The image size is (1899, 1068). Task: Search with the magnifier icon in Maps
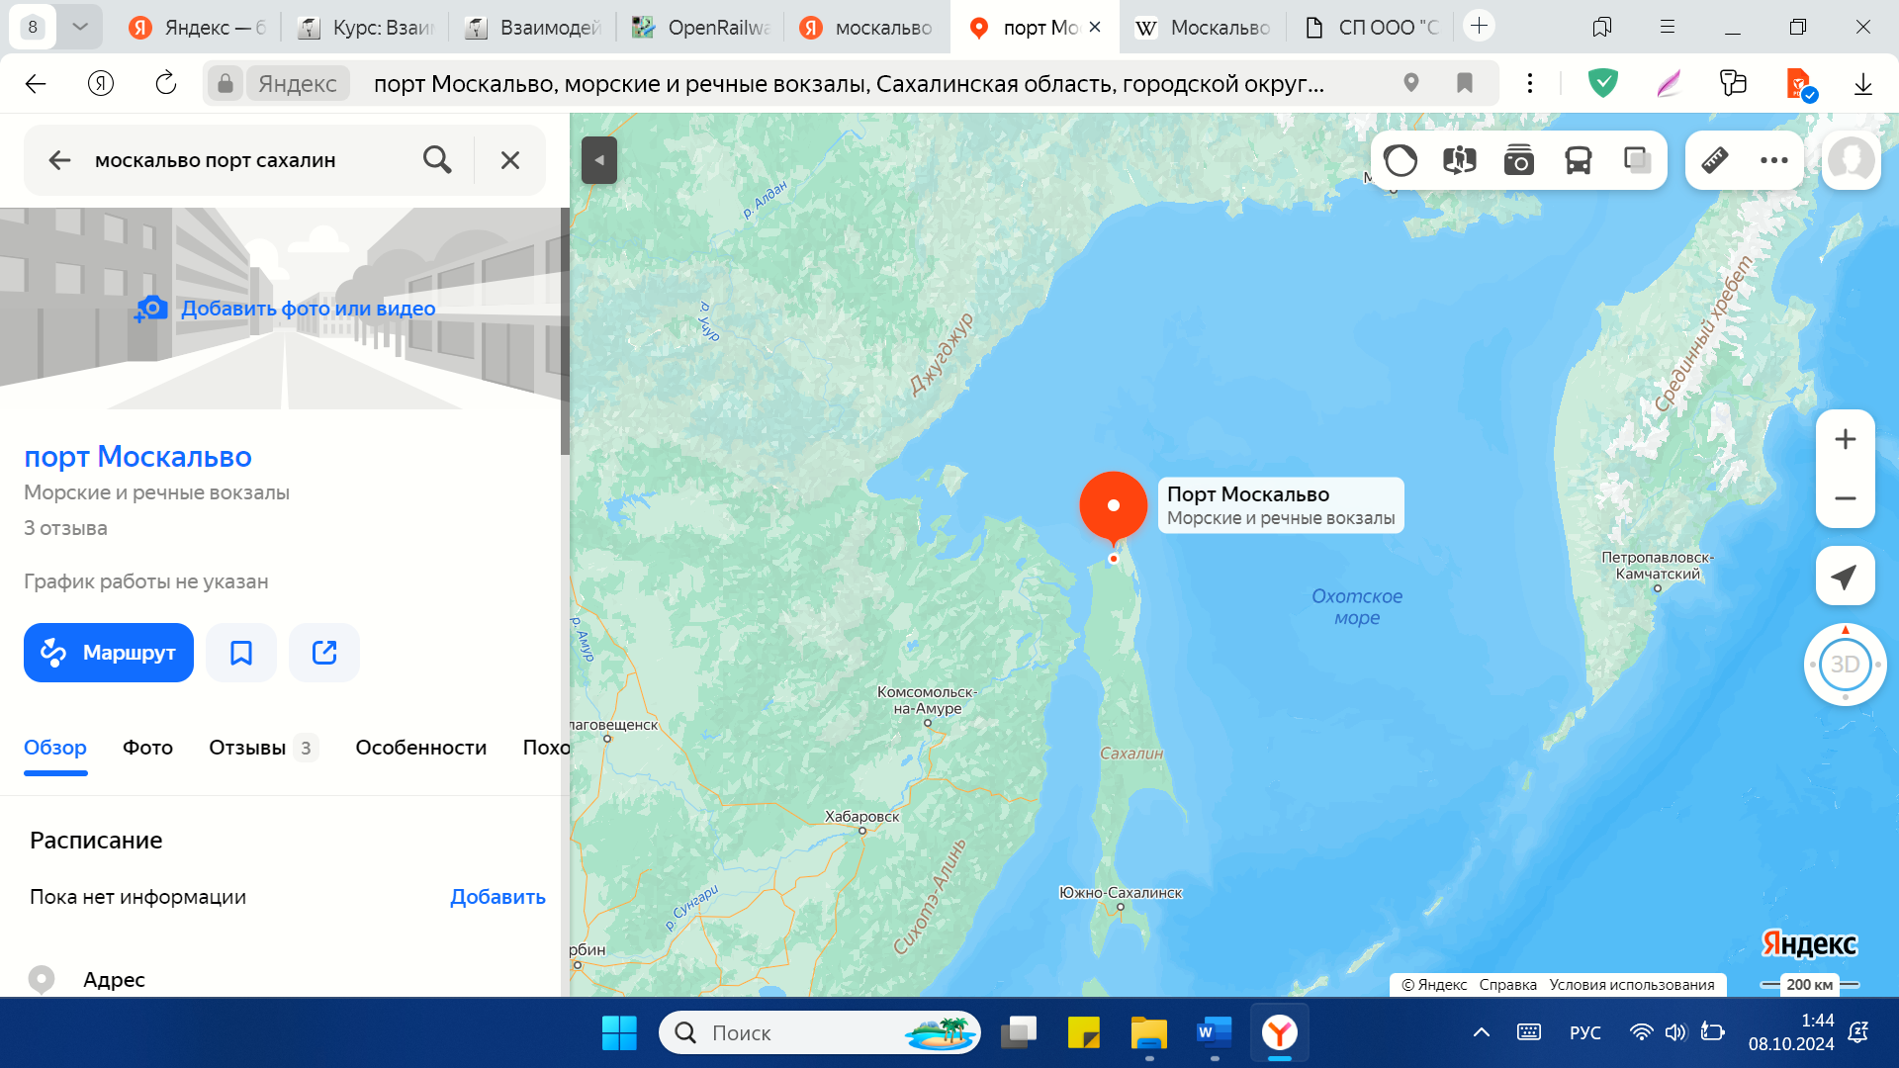tap(437, 160)
